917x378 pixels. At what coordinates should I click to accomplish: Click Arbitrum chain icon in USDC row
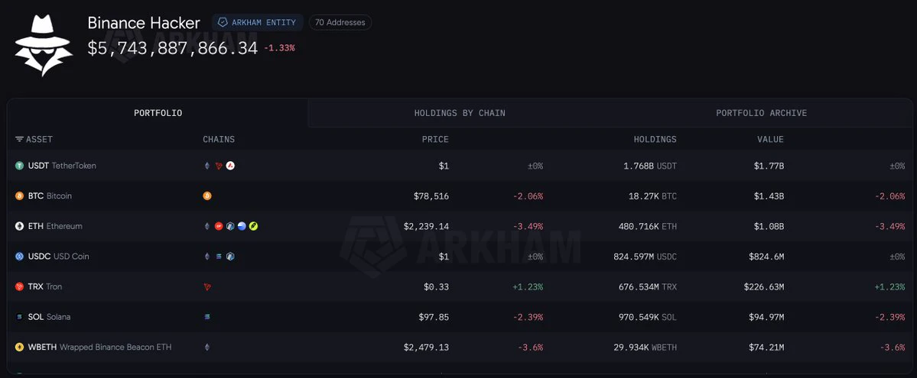(230, 257)
